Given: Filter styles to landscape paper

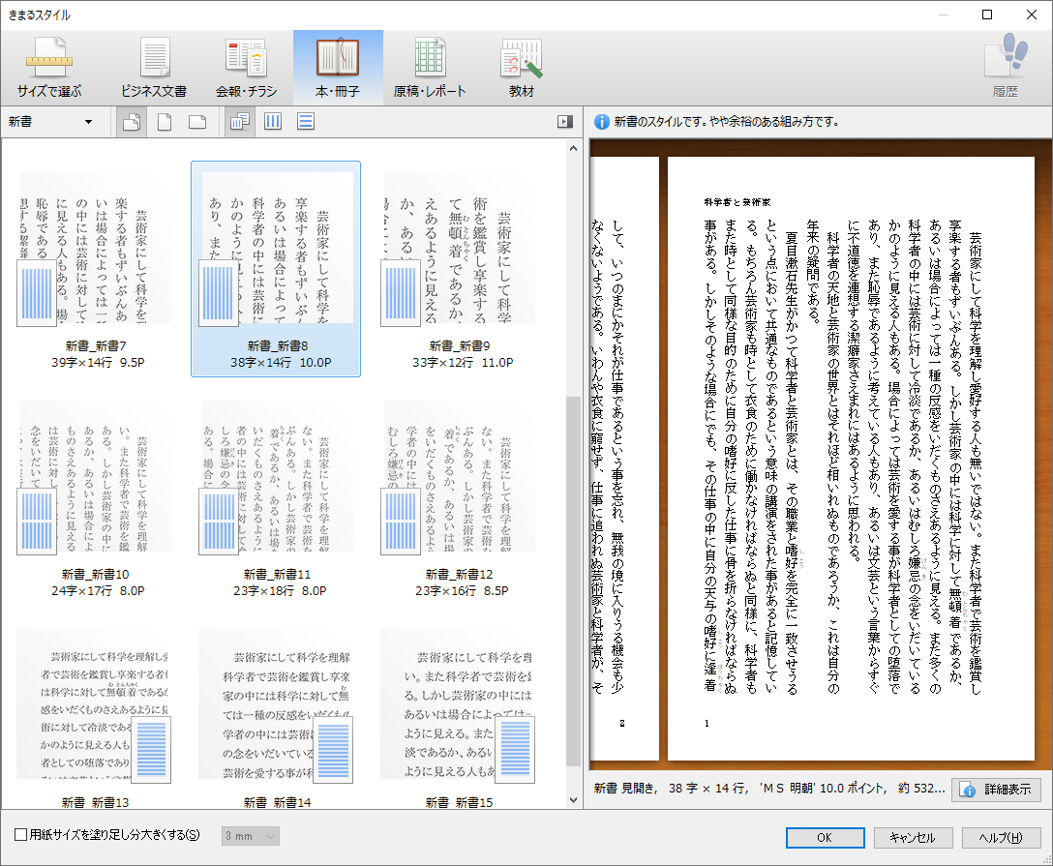Looking at the screenshot, I should 197,122.
